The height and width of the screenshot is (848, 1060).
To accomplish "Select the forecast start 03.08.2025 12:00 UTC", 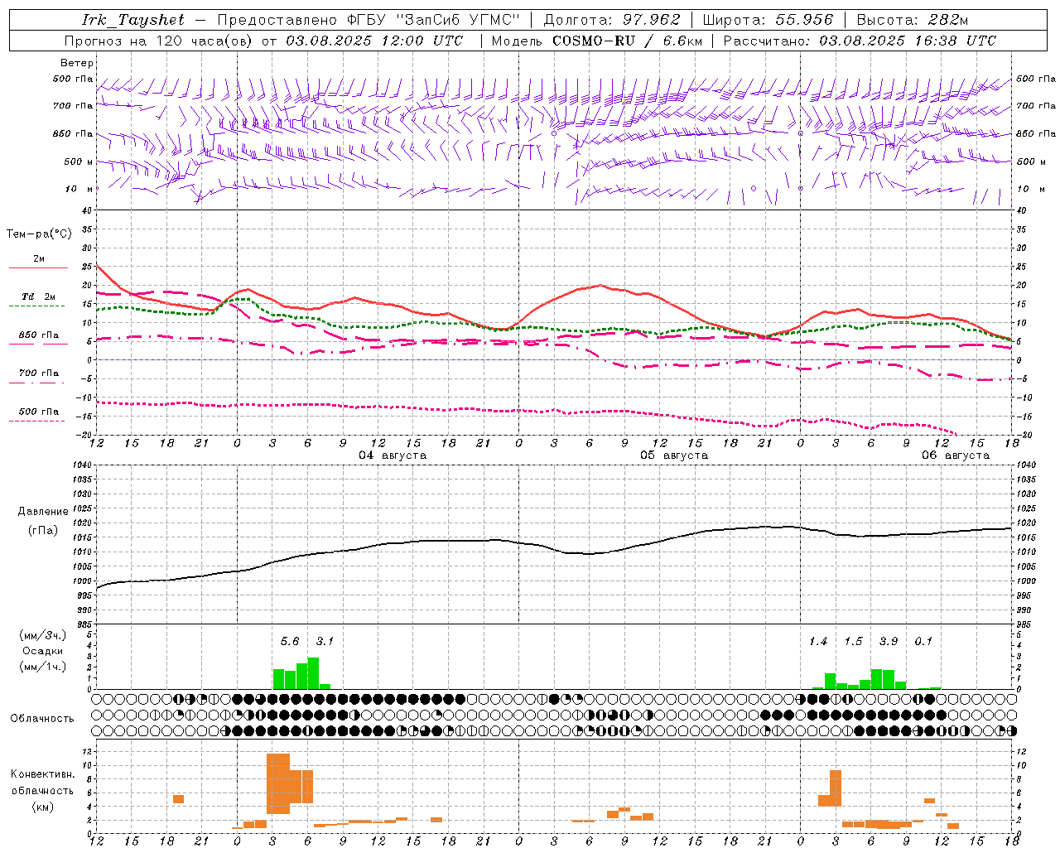I will pyautogui.click(x=375, y=41).
